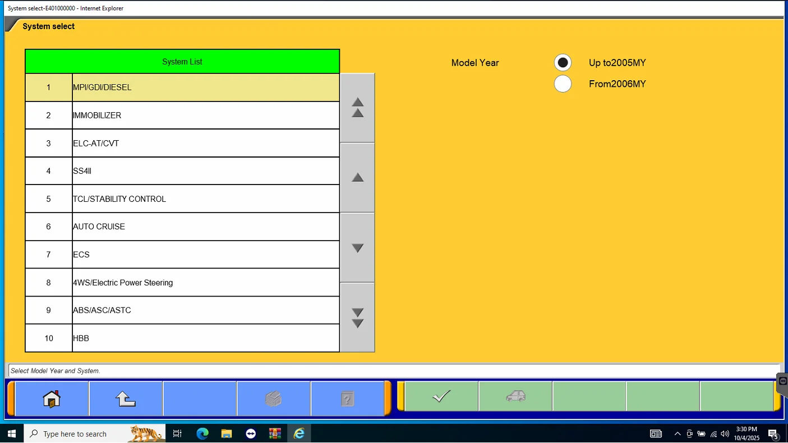Click the From2006MY label text
The image size is (788, 443).
pyautogui.click(x=618, y=84)
